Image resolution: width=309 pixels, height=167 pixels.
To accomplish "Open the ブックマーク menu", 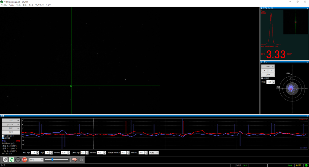I will (39, 5).
